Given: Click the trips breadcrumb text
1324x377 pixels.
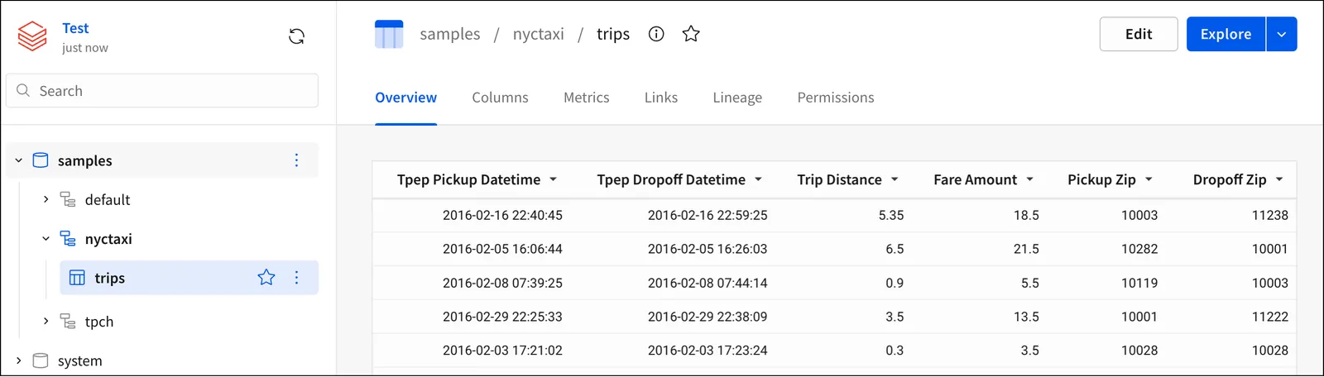Looking at the screenshot, I should (x=613, y=34).
